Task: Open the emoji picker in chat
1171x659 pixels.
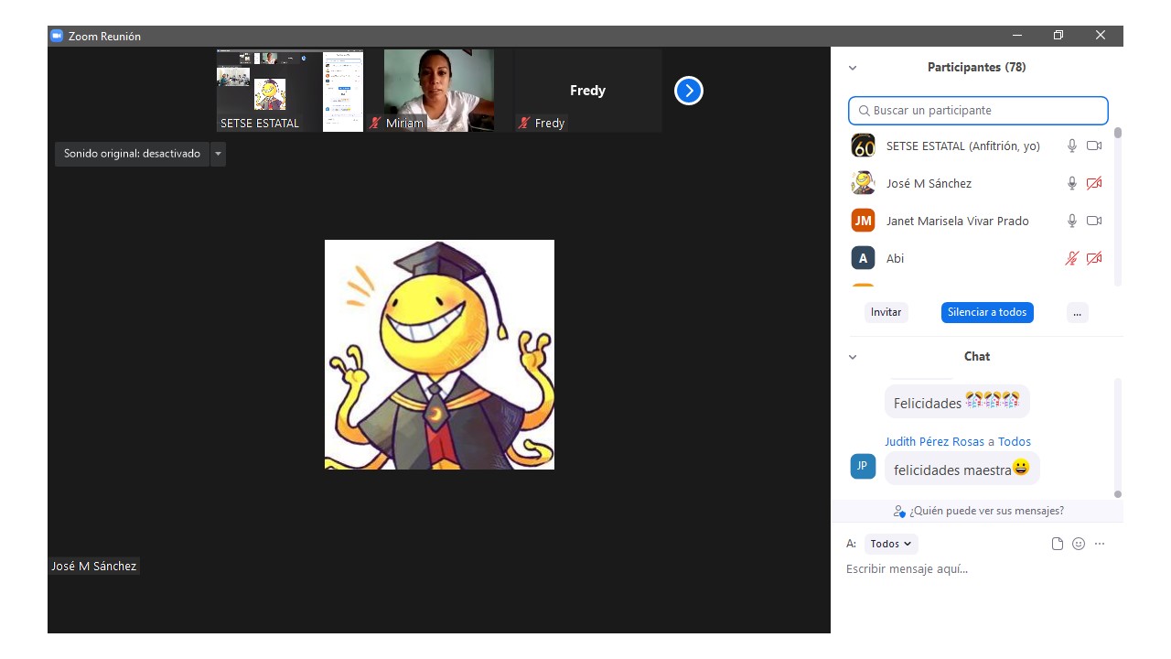Action: tap(1079, 544)
